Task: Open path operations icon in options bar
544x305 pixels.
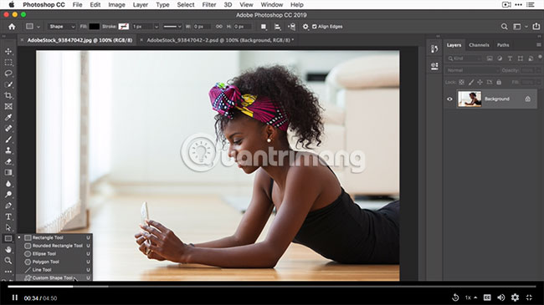Action: [264, 27]
